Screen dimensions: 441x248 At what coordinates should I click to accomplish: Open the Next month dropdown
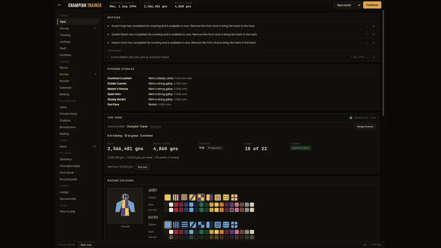347,5
